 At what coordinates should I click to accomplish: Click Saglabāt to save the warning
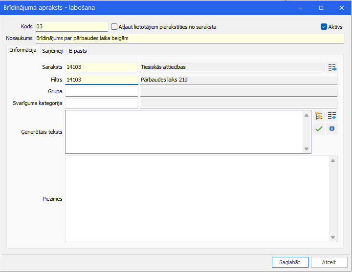290,262
